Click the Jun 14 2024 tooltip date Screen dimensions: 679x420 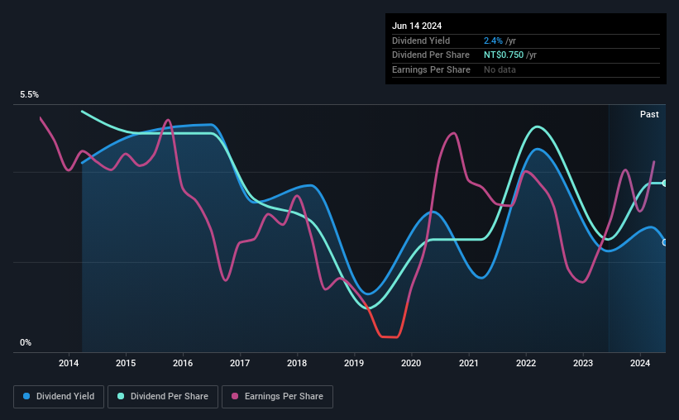[417, 26]
